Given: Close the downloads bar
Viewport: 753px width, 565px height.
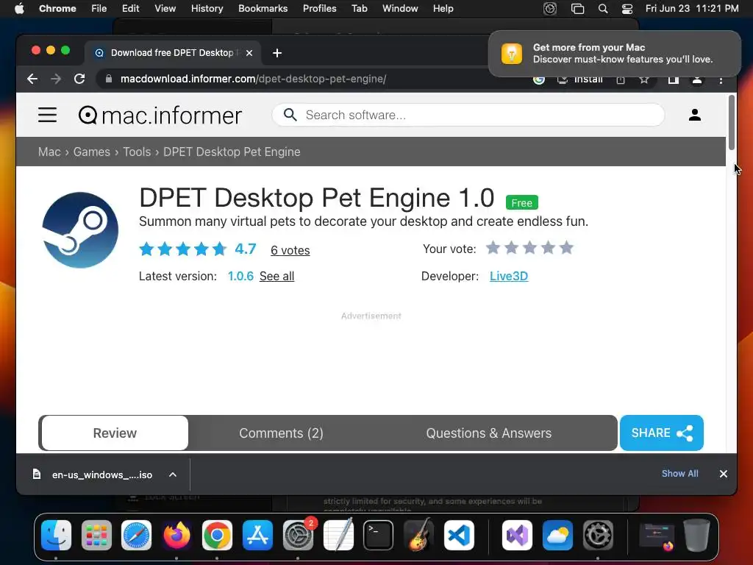Looking at the screenshot, I should (724, 474).
